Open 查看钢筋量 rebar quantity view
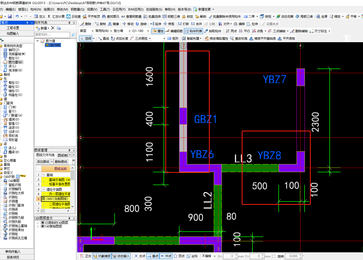This screenshot has height=260, width=363. coord(131,16)
